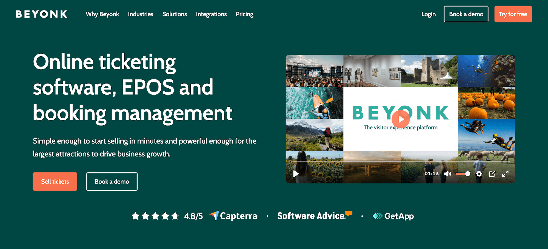
Task: Click the Sell tickets button
Action: tap(55, 181)
